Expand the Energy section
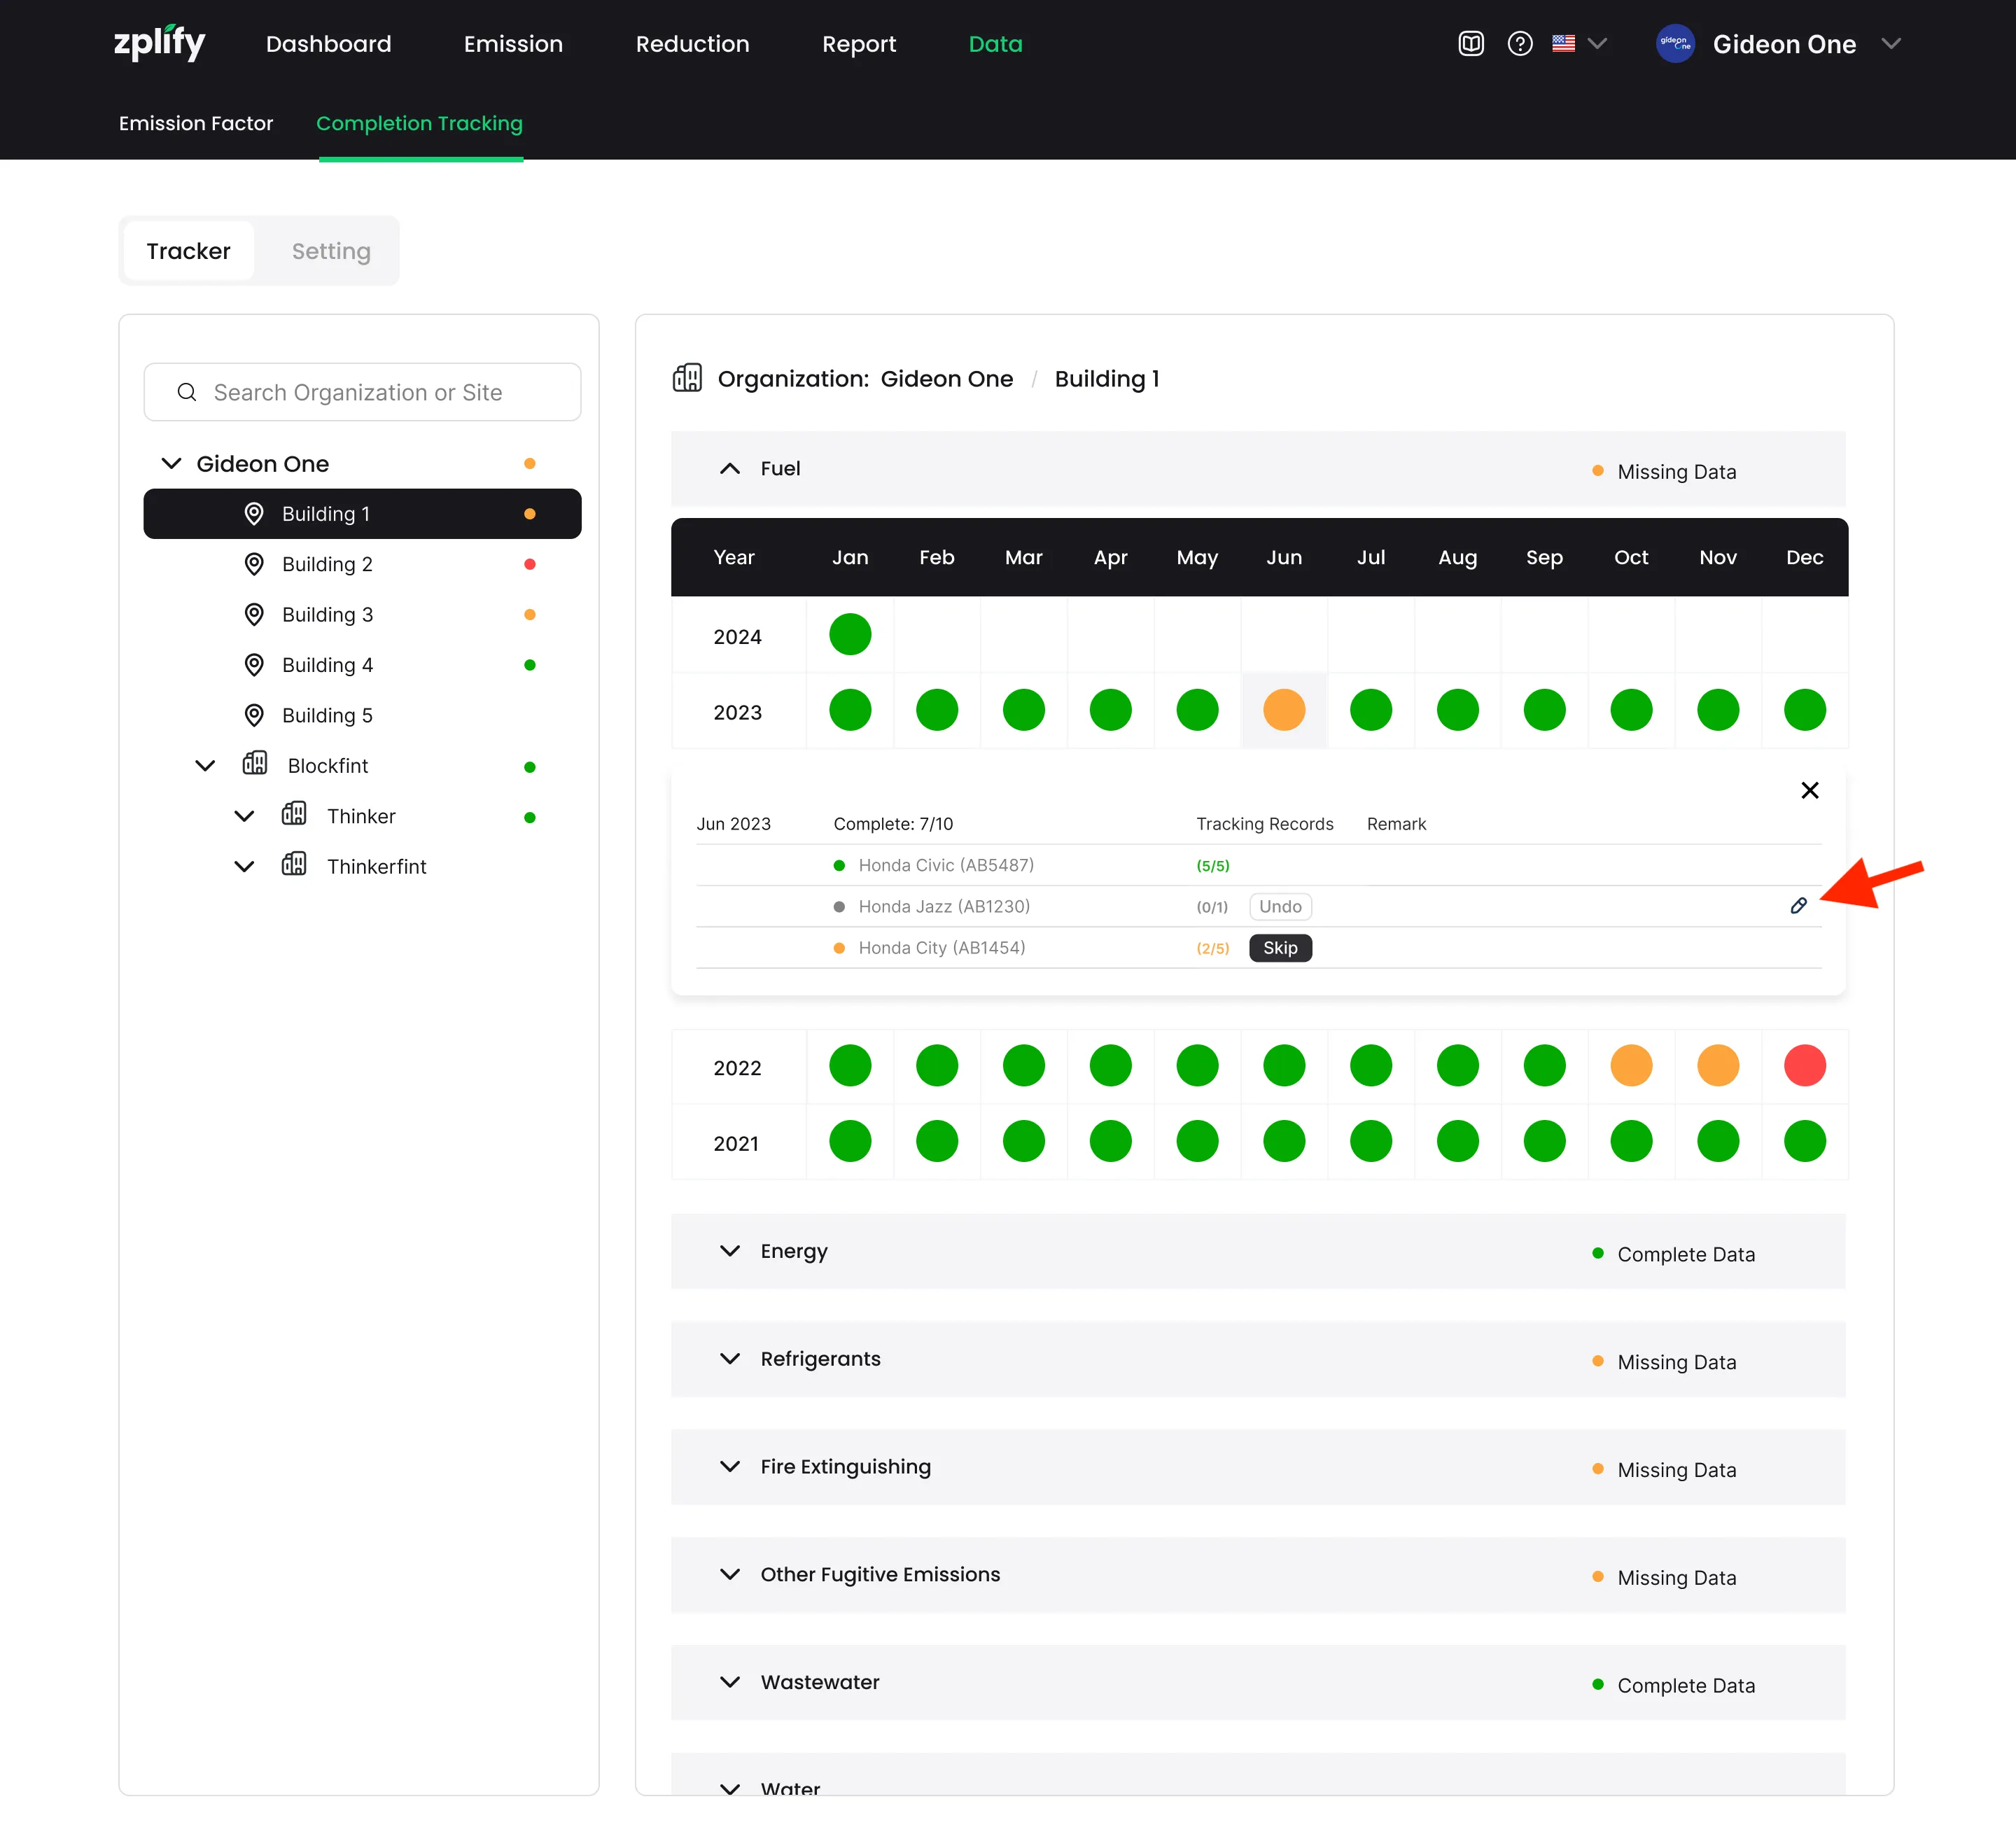Screen dimensions: 2016x1841 [x=730, y=1252]
